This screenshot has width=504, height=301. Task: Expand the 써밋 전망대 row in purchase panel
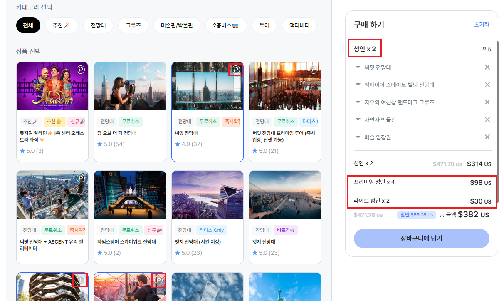[358, 67]
